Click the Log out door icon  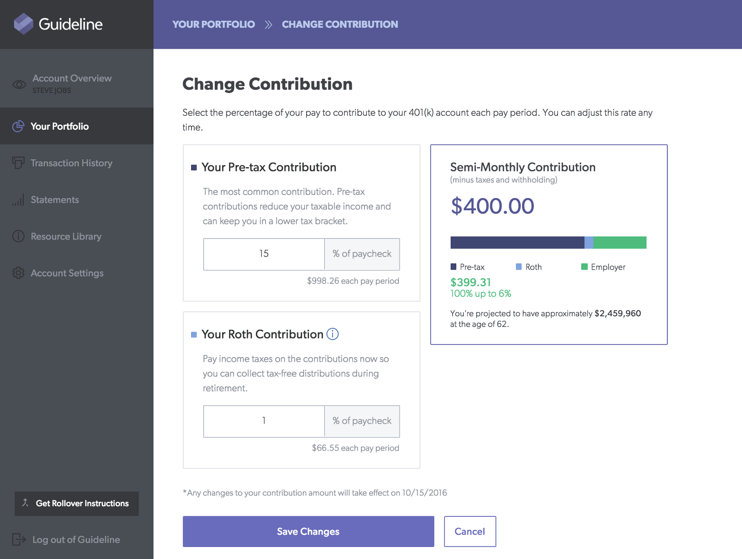pyautogui.click(x=19, y=539)
